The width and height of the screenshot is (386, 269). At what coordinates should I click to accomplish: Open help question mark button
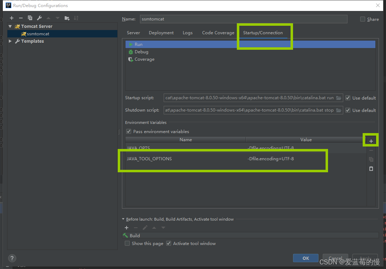point(12,258)
